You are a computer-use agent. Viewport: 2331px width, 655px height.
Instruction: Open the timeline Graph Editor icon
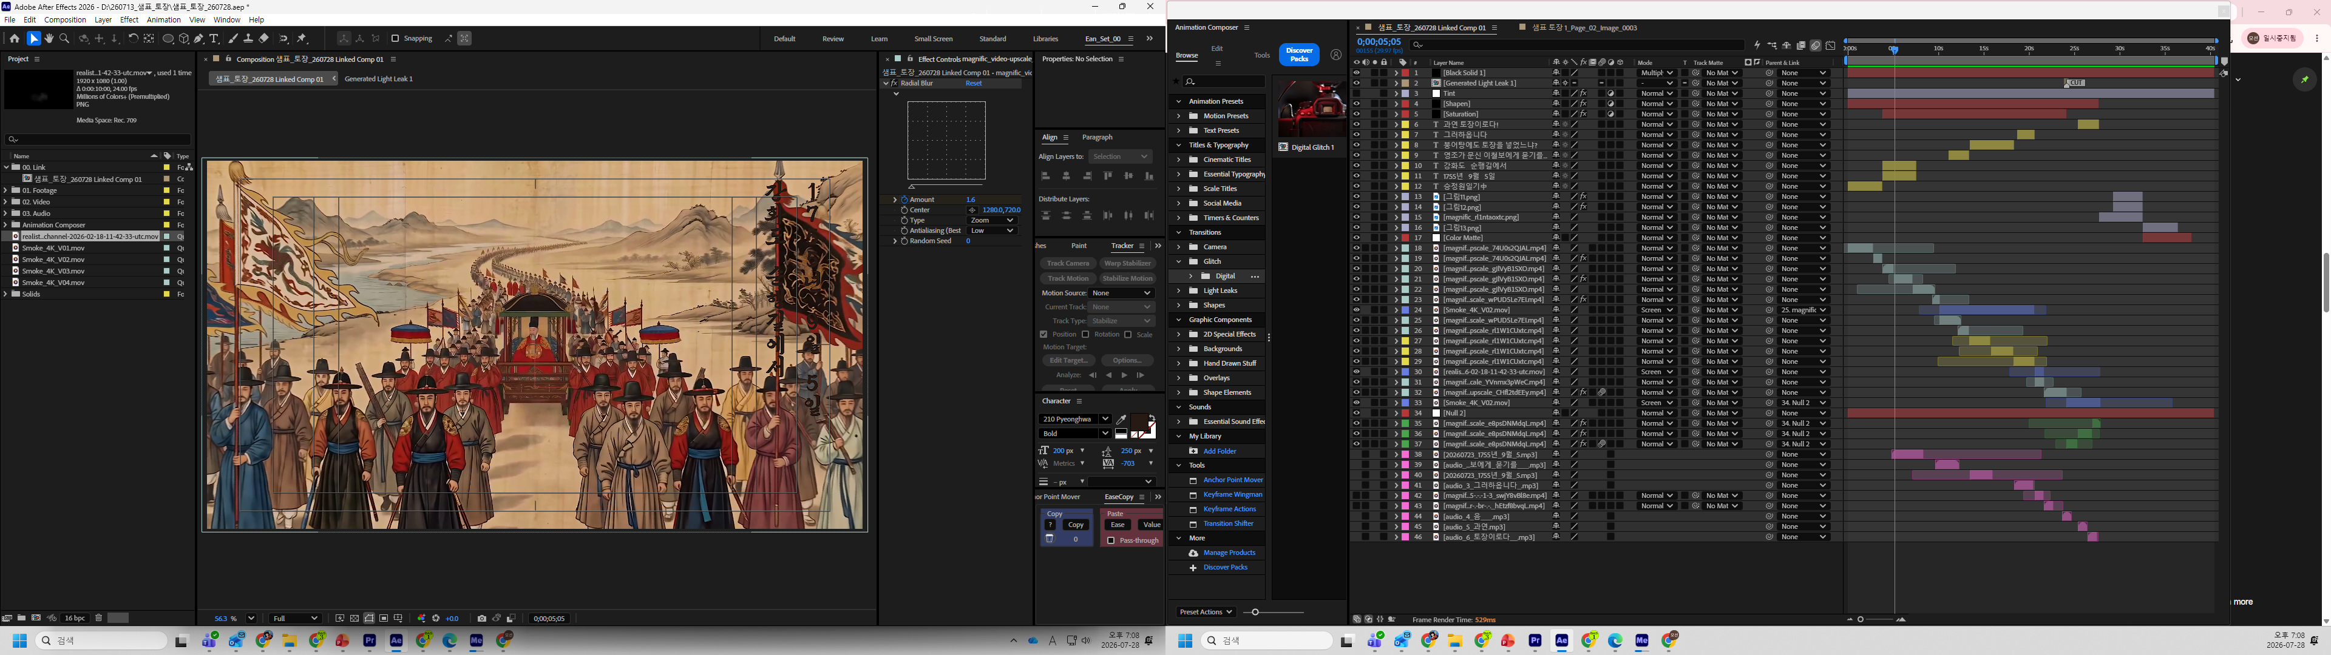[1831, 45]
